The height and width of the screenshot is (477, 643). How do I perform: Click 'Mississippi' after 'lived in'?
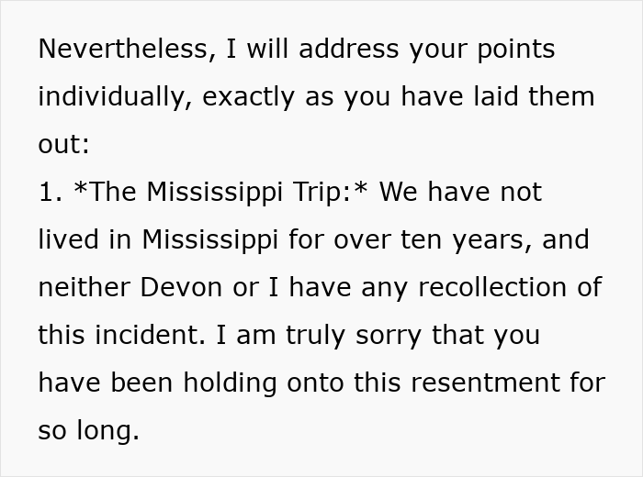click(210, 239)
